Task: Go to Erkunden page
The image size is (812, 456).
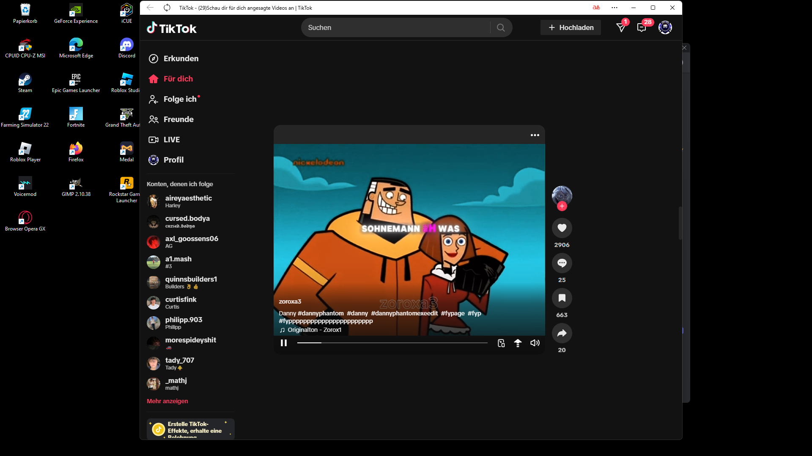Action: click(173, 59)
